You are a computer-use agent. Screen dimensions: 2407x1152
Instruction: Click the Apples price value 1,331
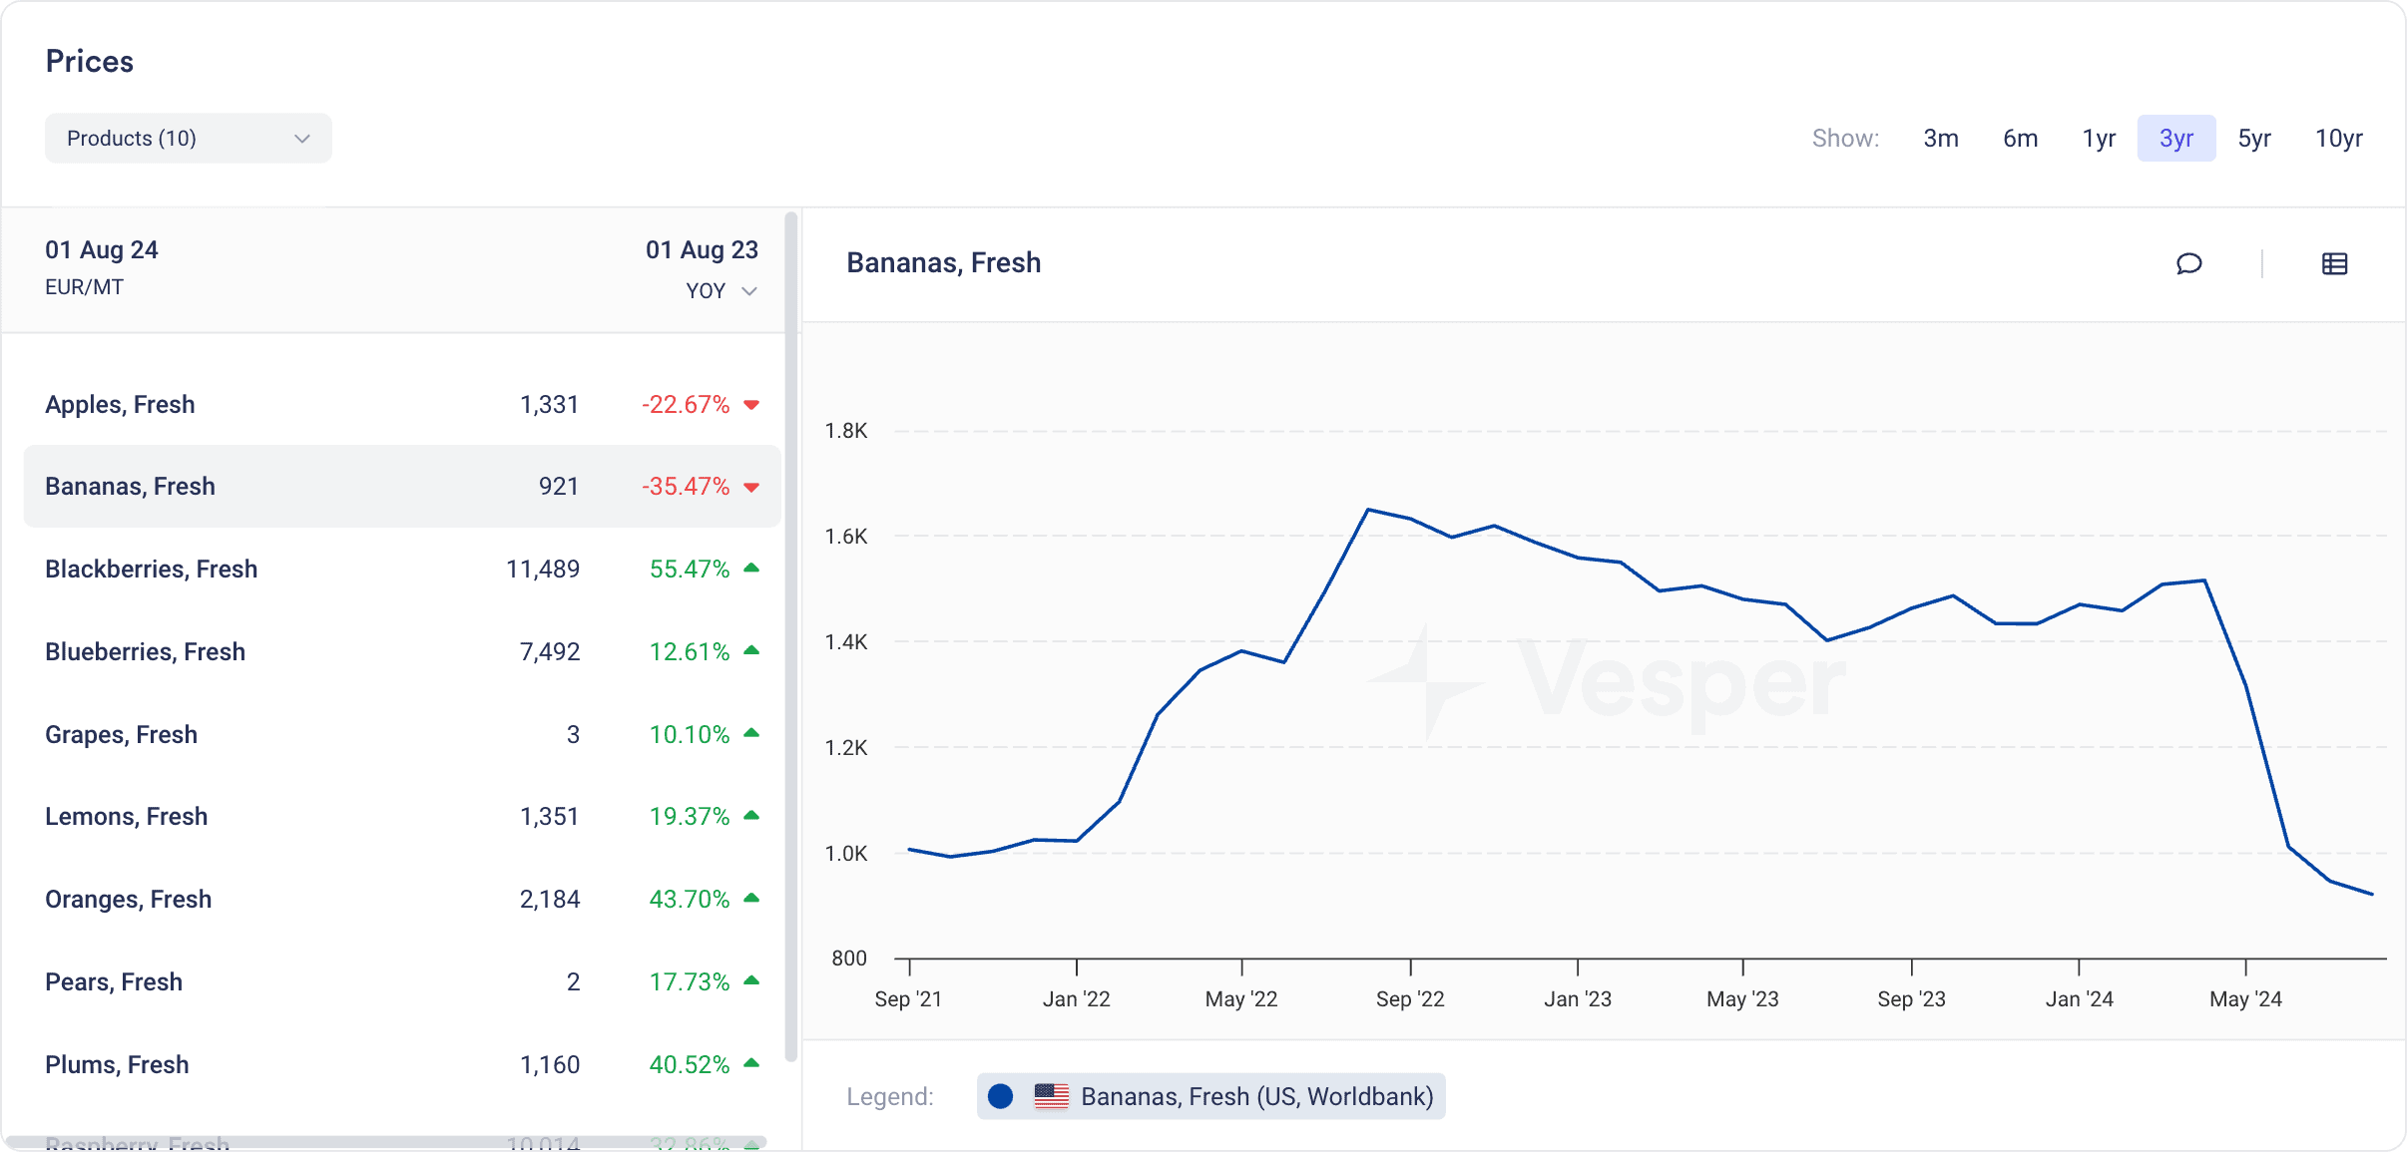[x=549, y=404]
